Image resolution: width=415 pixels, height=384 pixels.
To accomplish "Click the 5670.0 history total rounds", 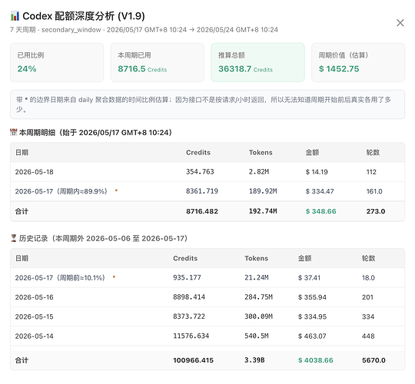I will tap(373, 360).
